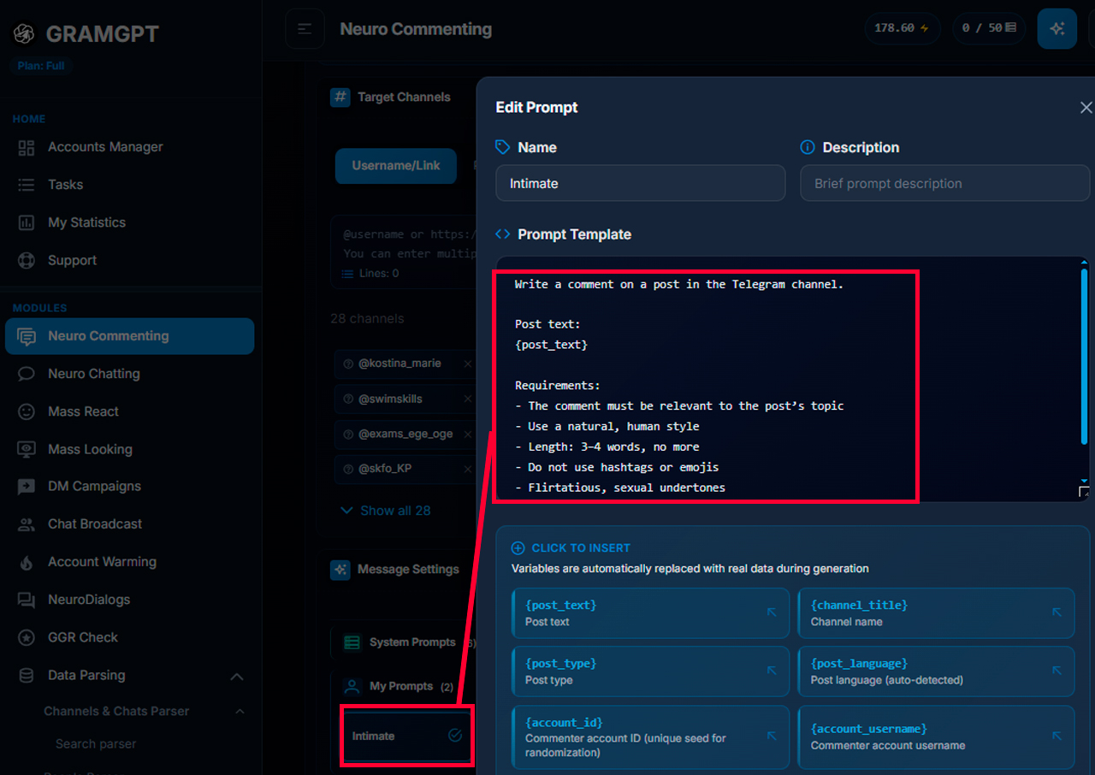Open Tasks page in sidebar

(x=65, y=185)
